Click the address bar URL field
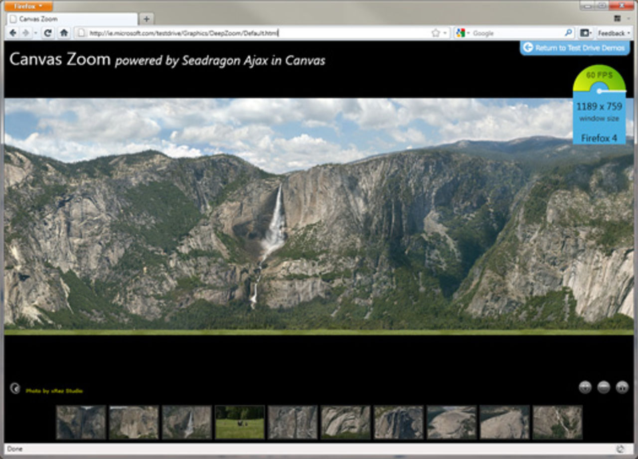This screenshot has width=638, height=459. [x=249, y=33]
